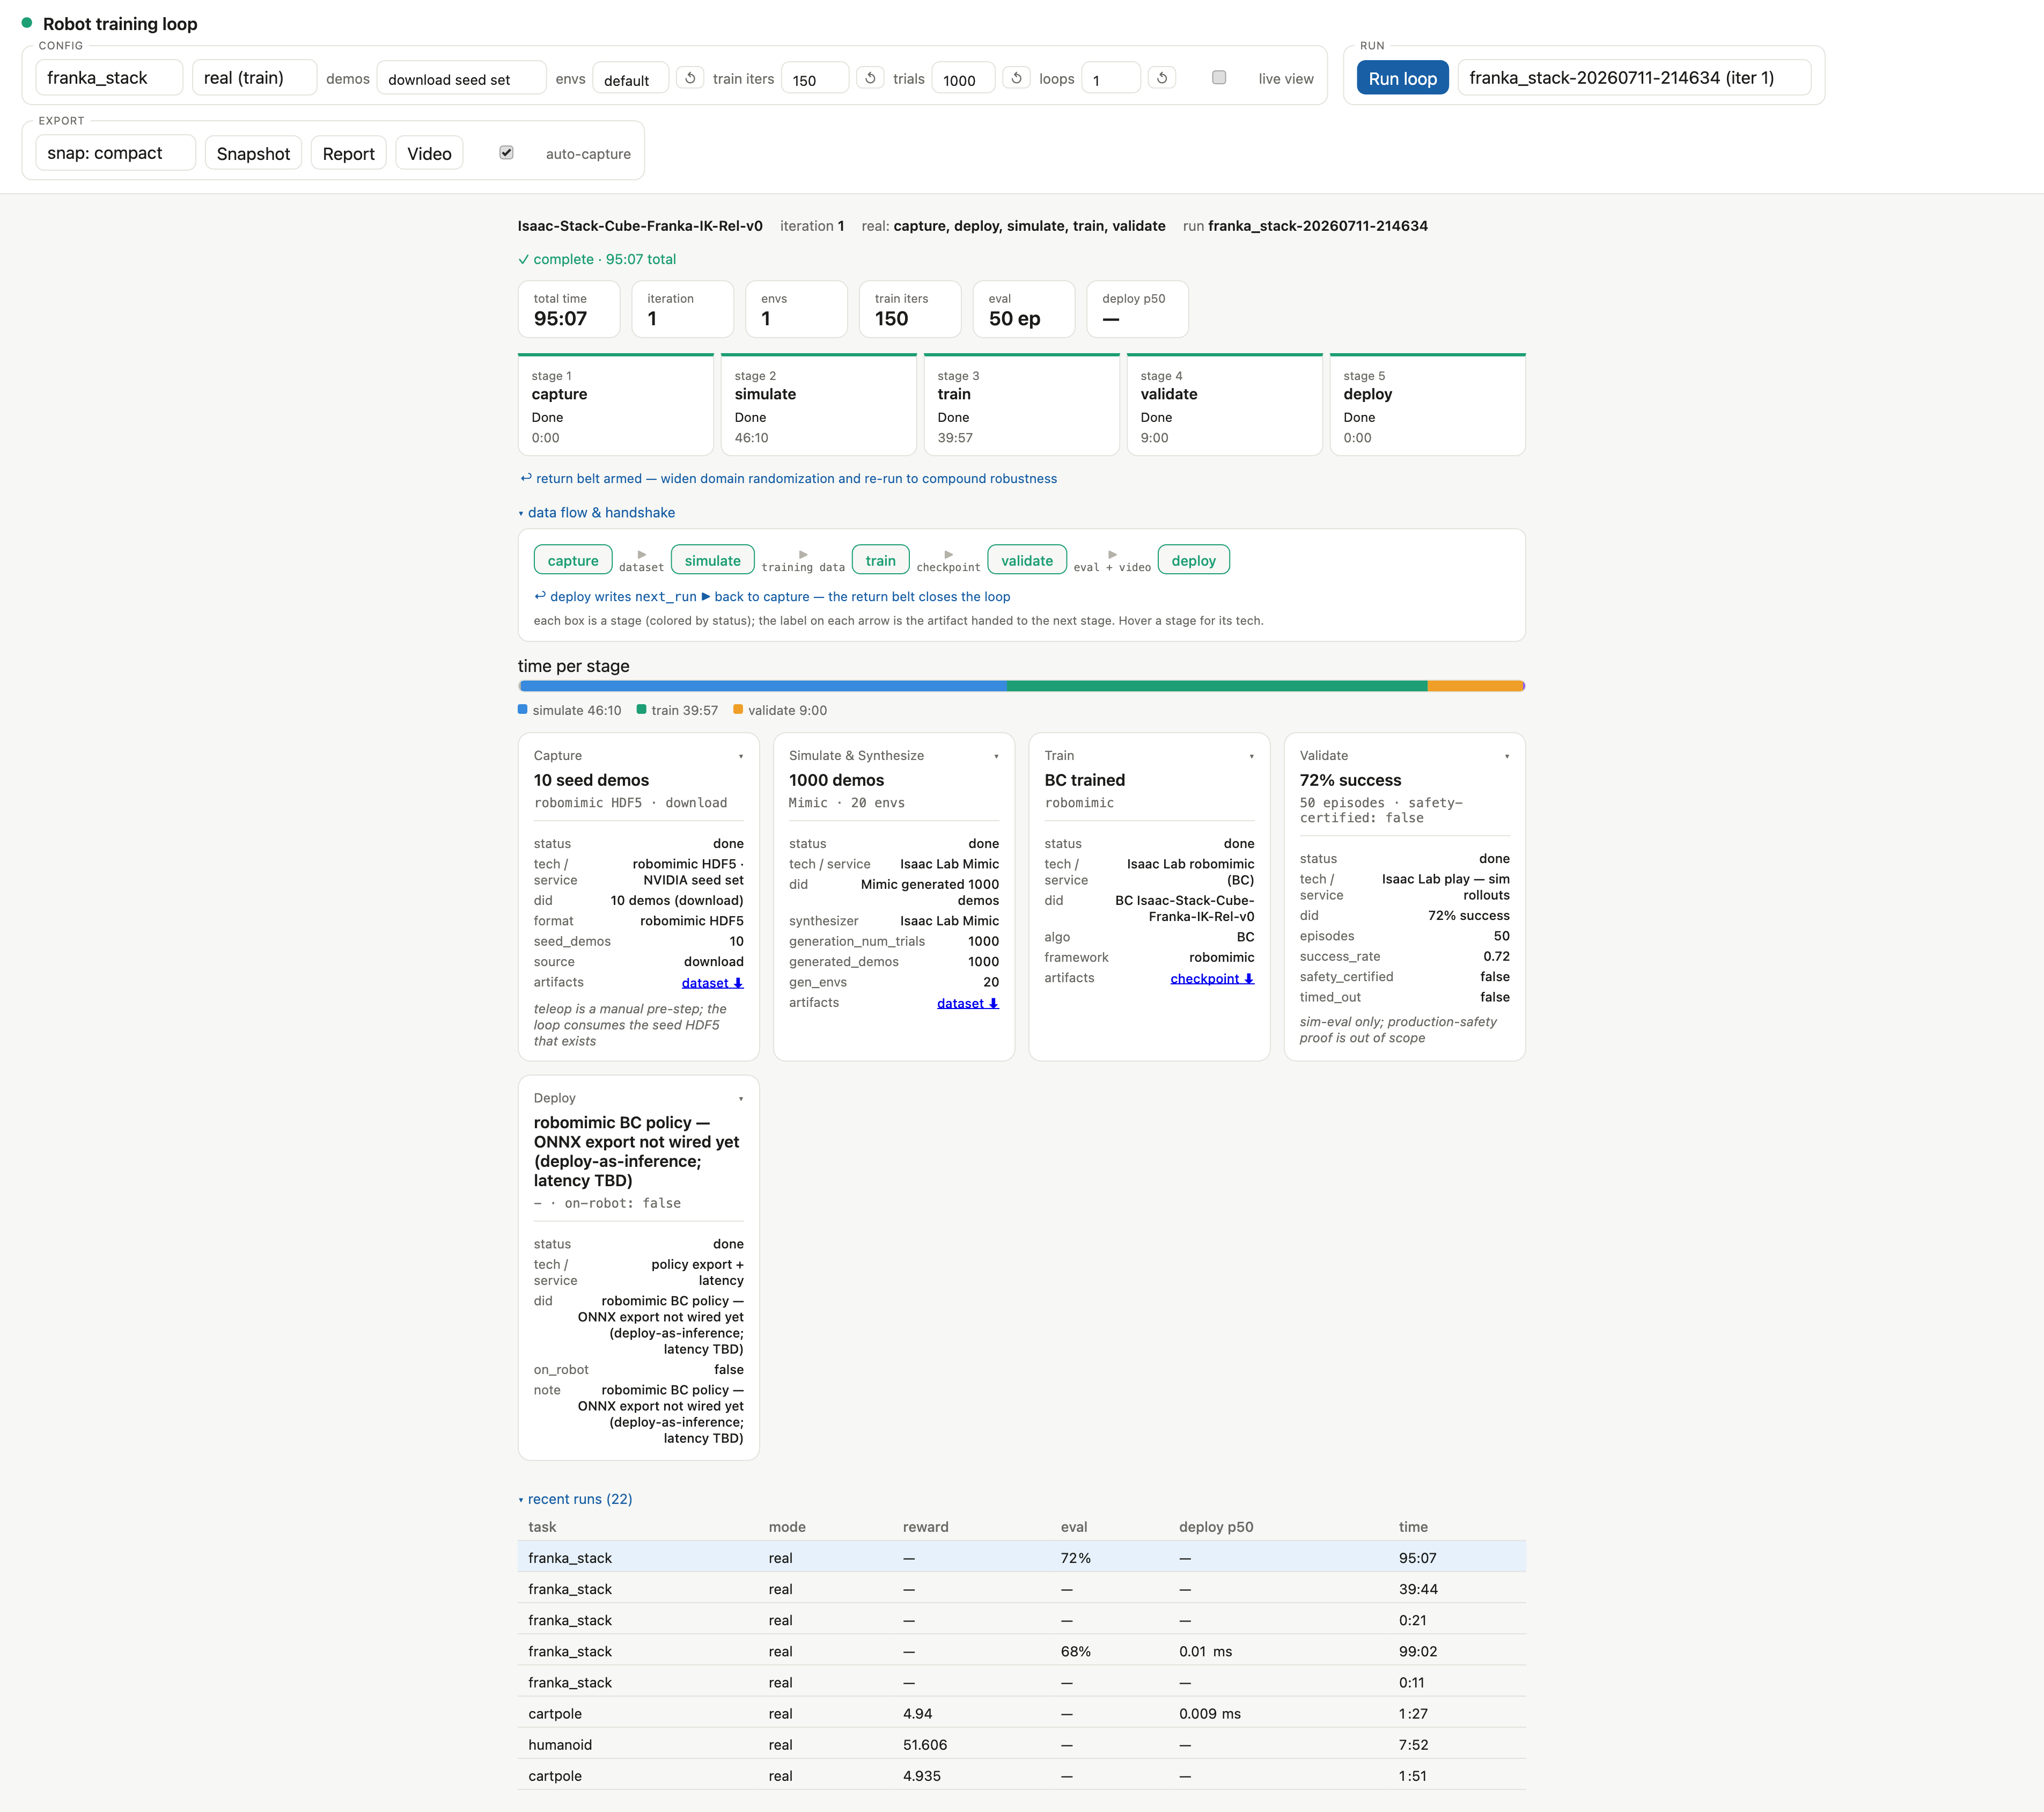The height and width of the screenshot is (1812, 2044).
Task: Open the demos download seed set dropdown
Action: [x=461, y=79]
